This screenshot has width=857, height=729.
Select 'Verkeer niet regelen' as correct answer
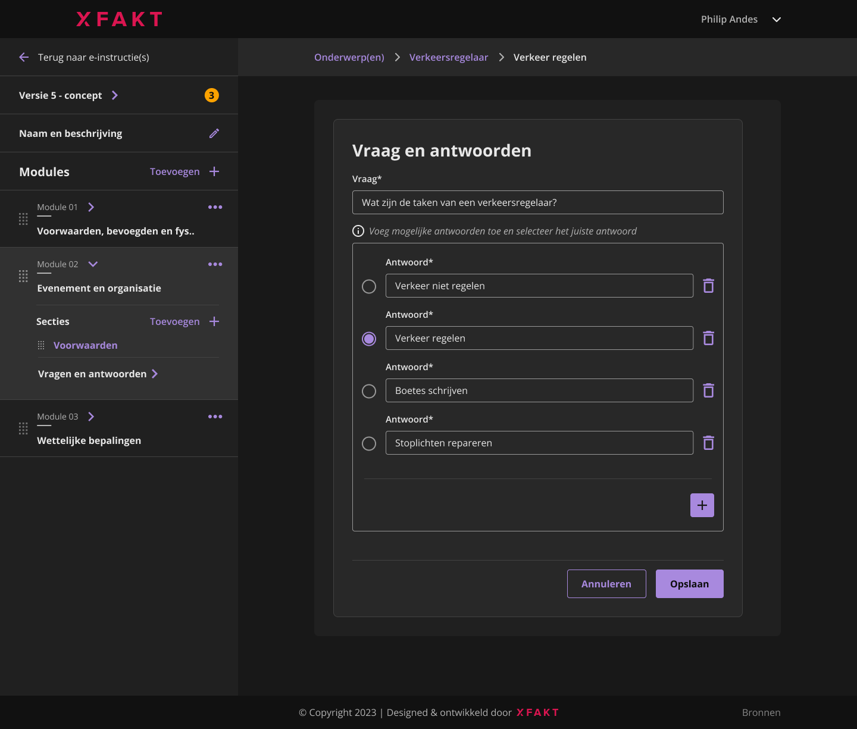click(369, 286)
